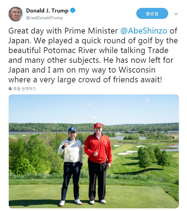187x211 pixels.
Task: Click the red USA cap in the photo
Action: point(98,125)
